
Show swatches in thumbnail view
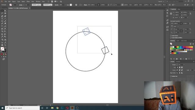pyautogui.click(x=193, y=44)
